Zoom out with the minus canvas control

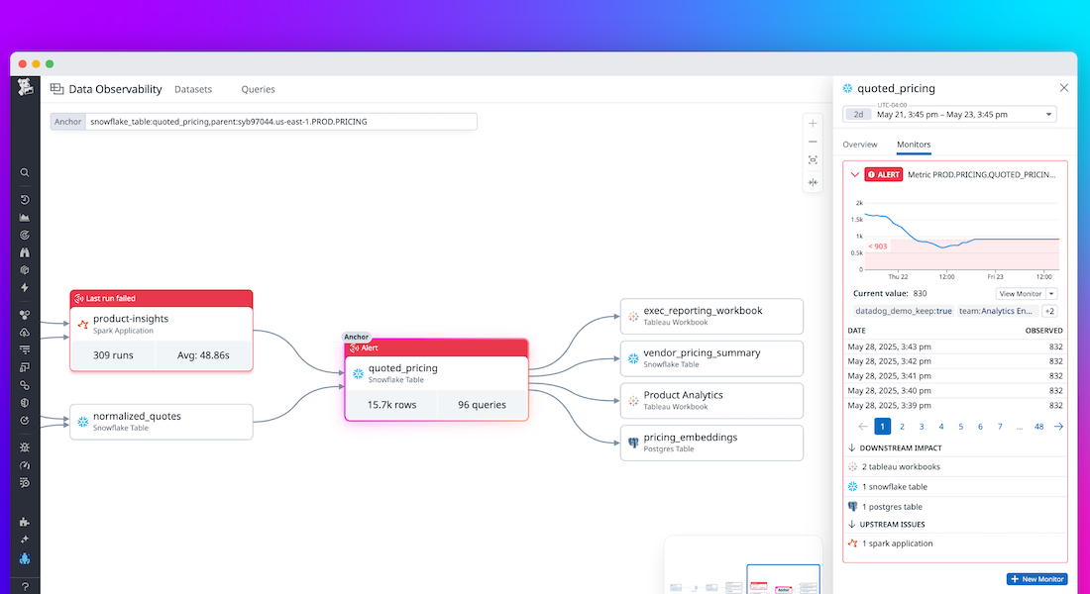tap(813, 142)
